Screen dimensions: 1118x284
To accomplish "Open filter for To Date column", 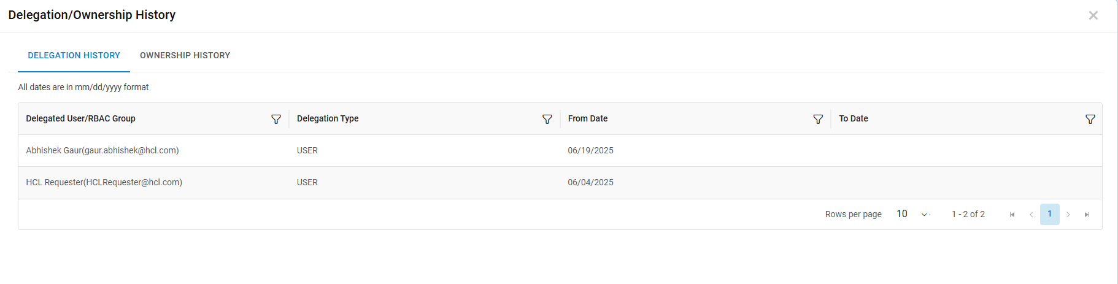I will (x=1090, y=119).
